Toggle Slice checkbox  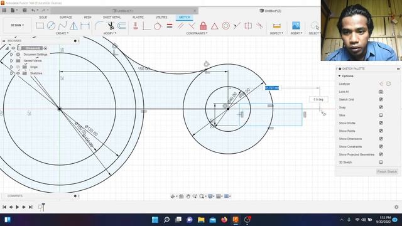(x=381, y=115)
